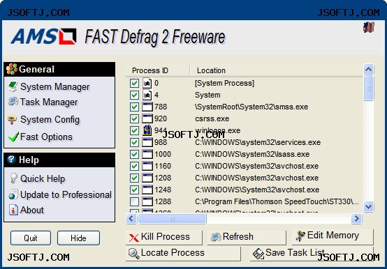This screenshot has height=269, width=387.
Task: Click the System Config hammer icon
Action: coord(12,120)
